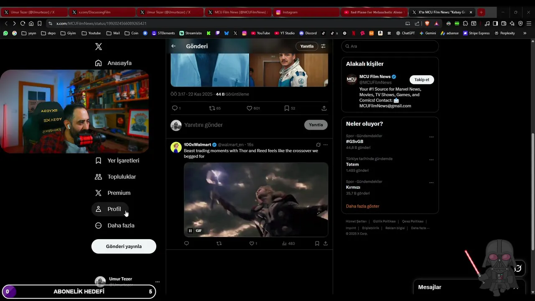Reply to the 100xWalmart comment

(x=186, y=243)
